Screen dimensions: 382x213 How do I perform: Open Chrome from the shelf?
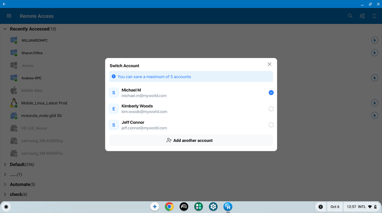[x=169, y=207]
